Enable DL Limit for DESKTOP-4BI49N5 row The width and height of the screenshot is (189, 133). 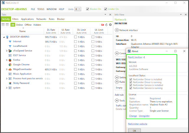pyautogui.click(x=76, y=37)
